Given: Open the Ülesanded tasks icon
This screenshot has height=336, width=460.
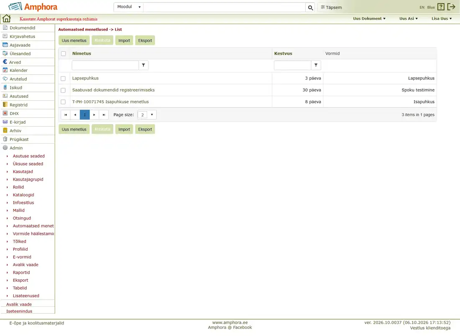Looking at the screenshot, I should (5, 53).
